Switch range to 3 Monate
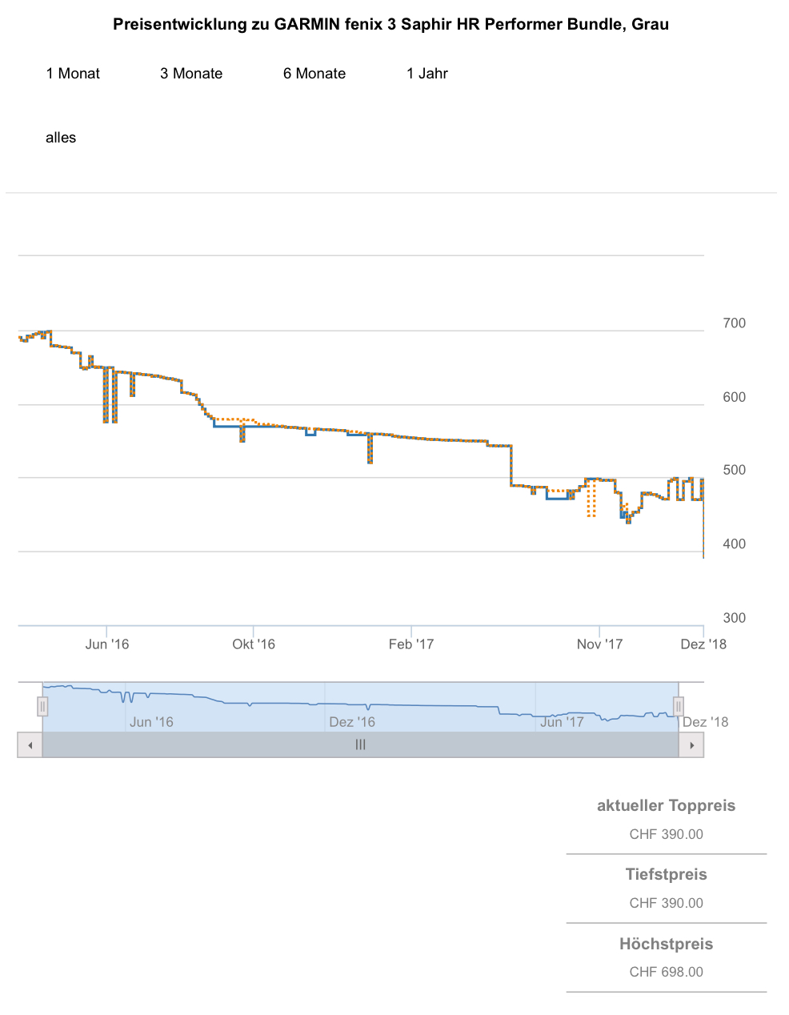The image size is (789, 1015). click(x=191, y=74)
